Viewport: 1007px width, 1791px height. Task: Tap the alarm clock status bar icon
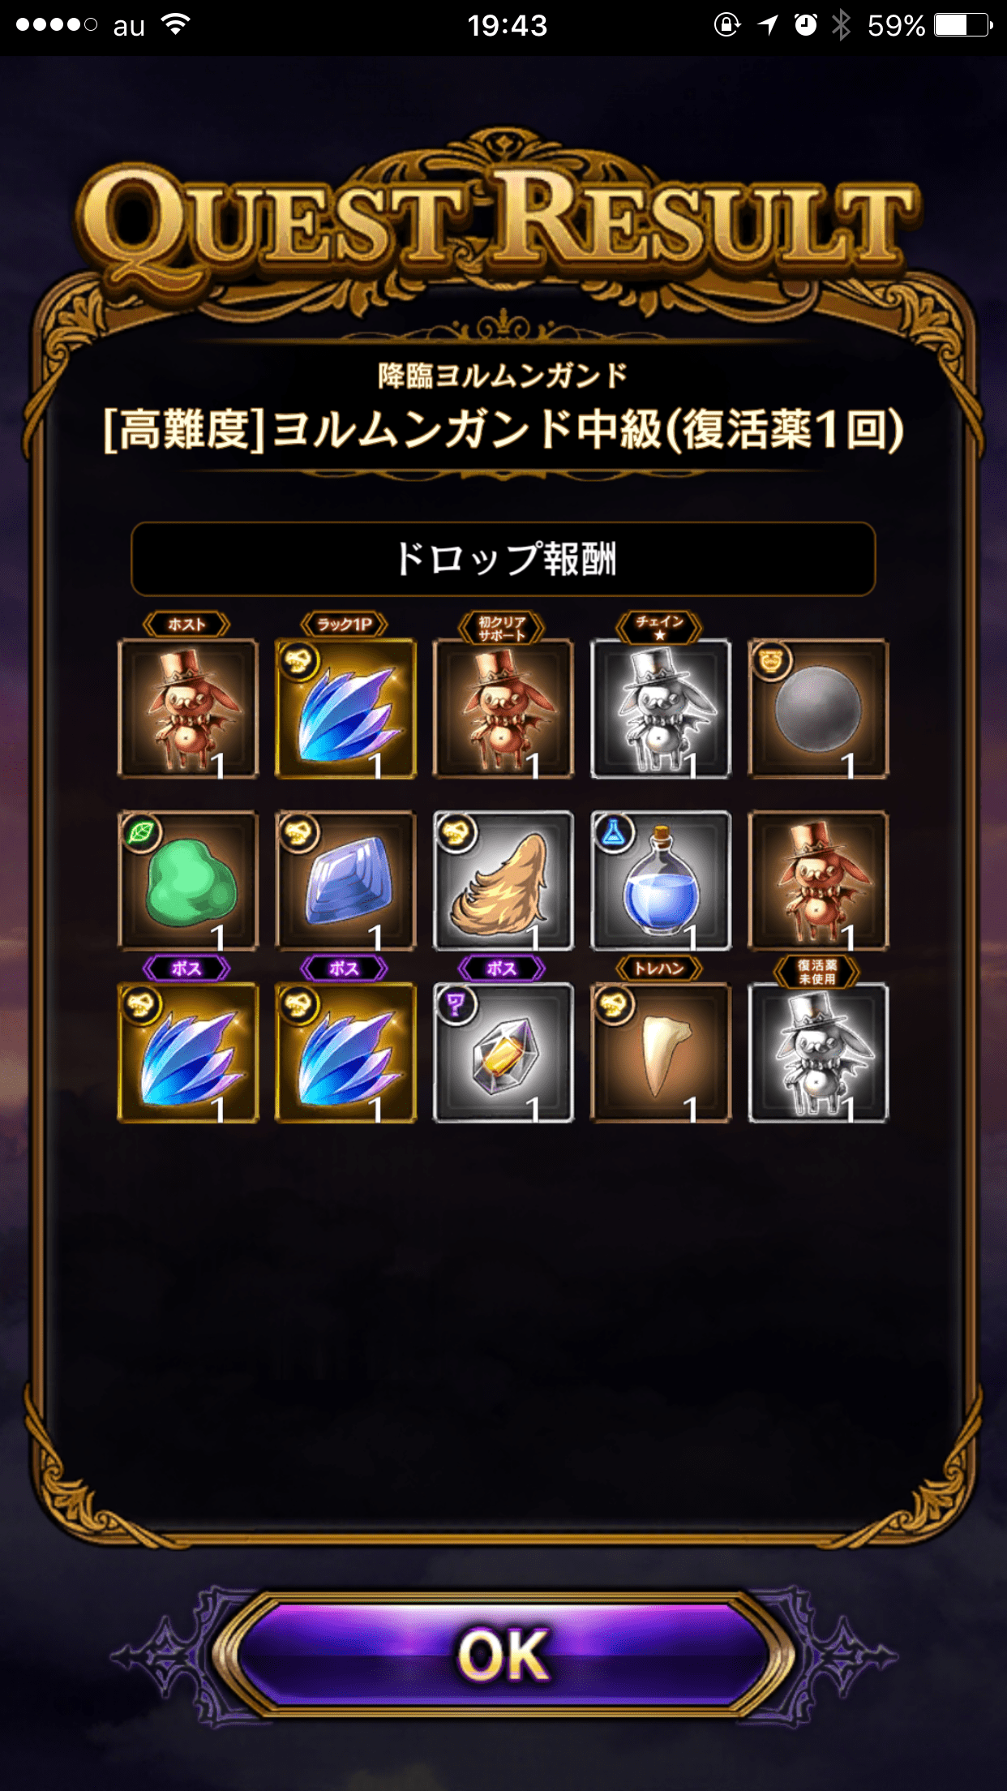pyautogui.click(x=805, y=25)
